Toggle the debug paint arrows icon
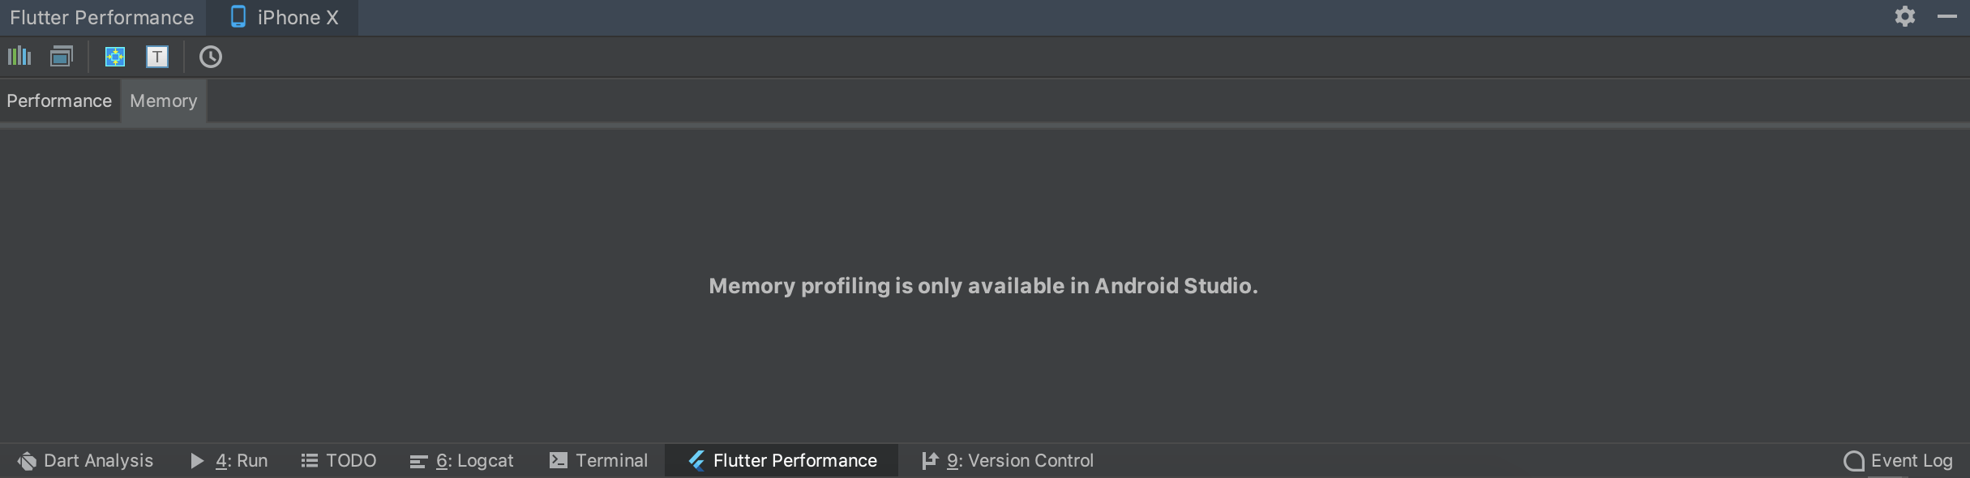Screen dimensions: 1970x478 [114, 57]
